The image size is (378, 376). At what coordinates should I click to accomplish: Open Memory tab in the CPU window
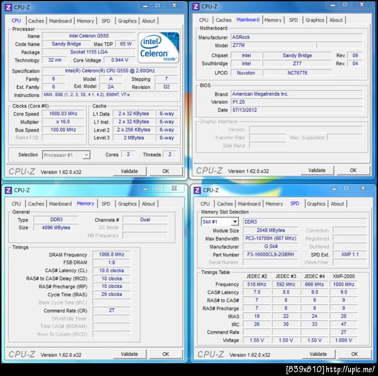85,21
